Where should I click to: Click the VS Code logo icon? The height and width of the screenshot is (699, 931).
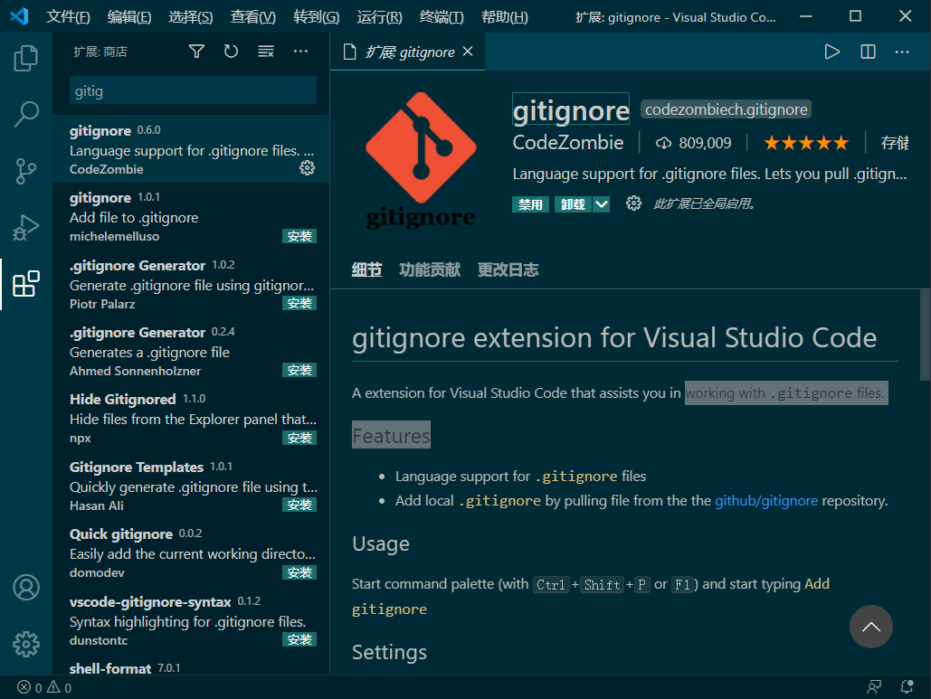[x=20, y=16]
